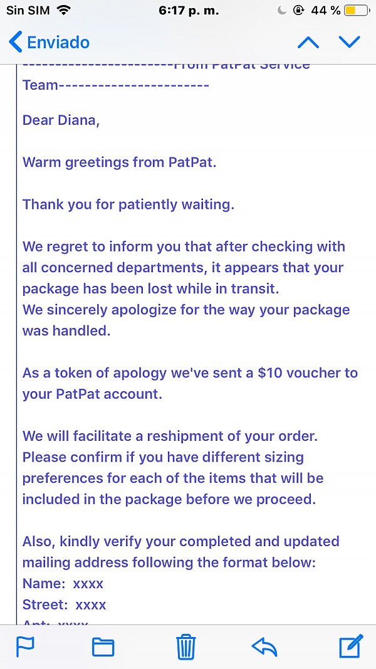The image size is (376, 669).
Task: Move message using the folder icon
Action: tap(103, 647)
